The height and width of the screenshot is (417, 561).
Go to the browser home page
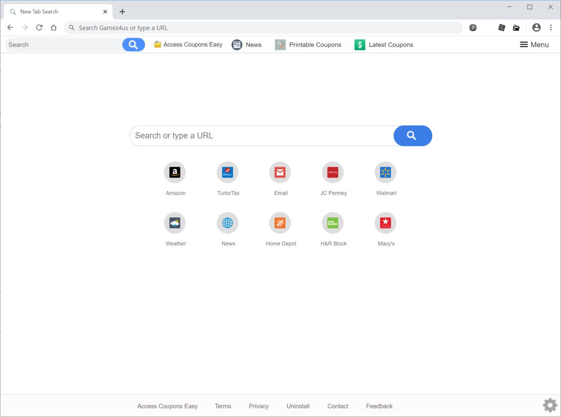tap(54, 28)
